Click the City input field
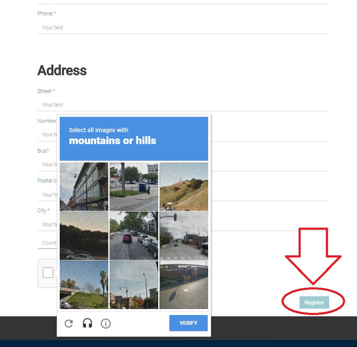The image size is (357, 347). click(x=269, y=224)
